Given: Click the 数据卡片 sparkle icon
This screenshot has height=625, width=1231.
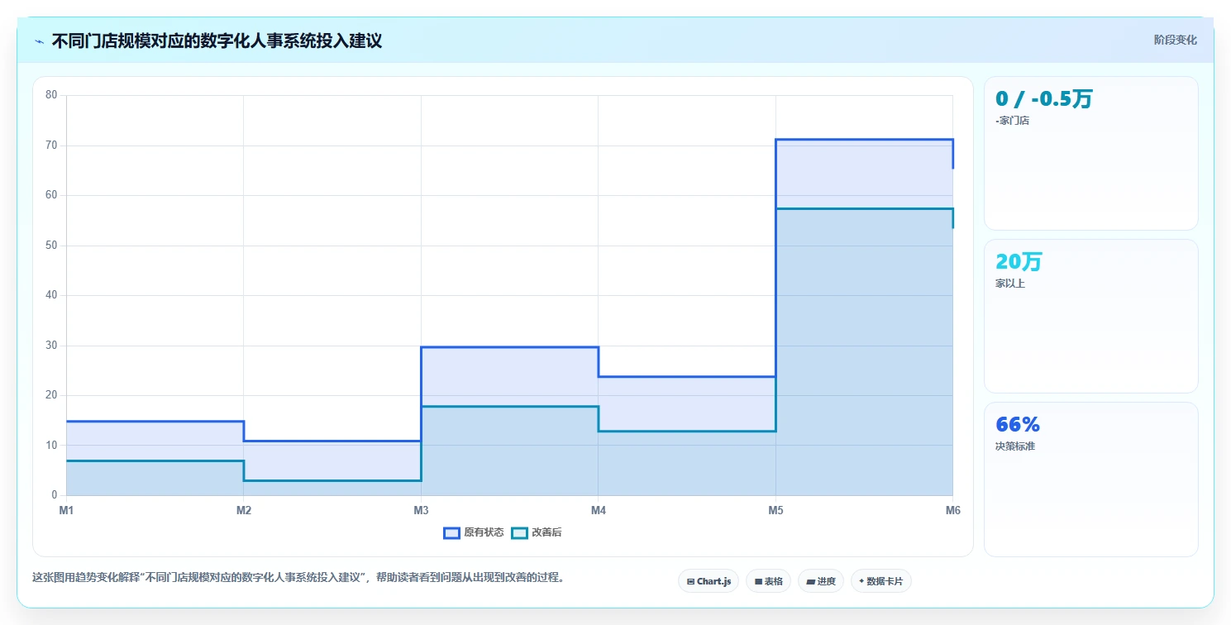Looking at the screenshot, I should tap(861, 581).
